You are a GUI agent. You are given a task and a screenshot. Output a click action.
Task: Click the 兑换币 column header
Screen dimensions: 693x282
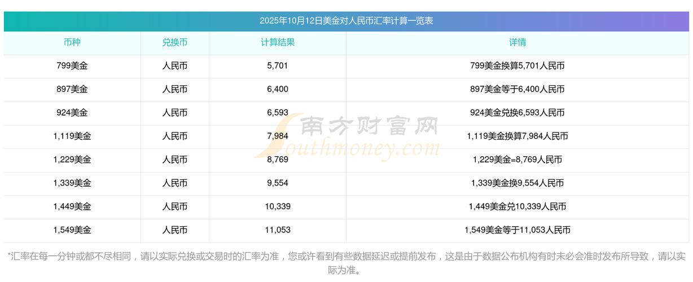(174, 42)
